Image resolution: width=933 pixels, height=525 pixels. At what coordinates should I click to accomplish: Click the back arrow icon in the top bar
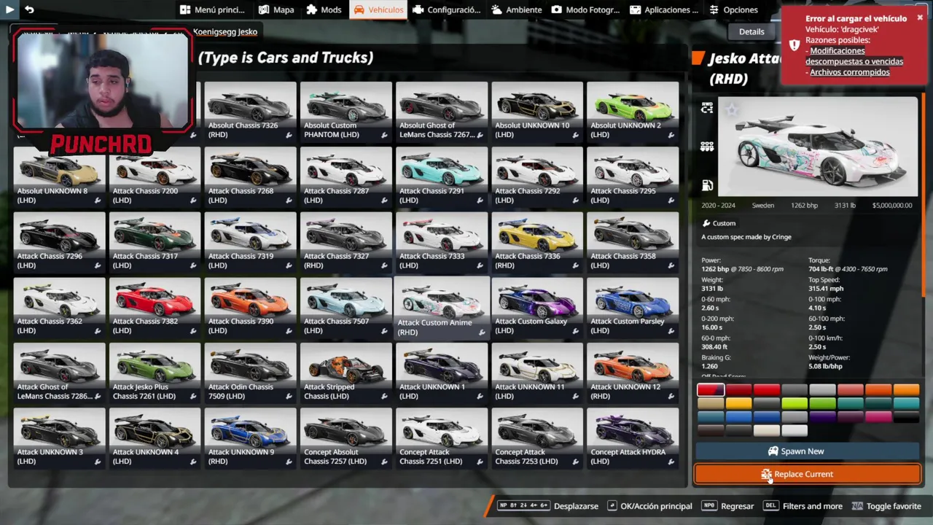click(29, 9)
